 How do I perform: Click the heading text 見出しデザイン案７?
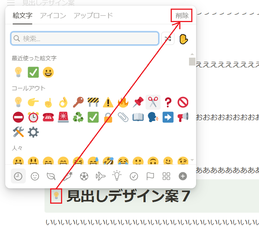[x=128, y=196]
